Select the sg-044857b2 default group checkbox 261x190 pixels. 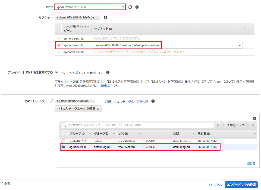(63, 141)
